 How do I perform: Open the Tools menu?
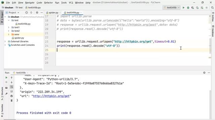point(64,3)
